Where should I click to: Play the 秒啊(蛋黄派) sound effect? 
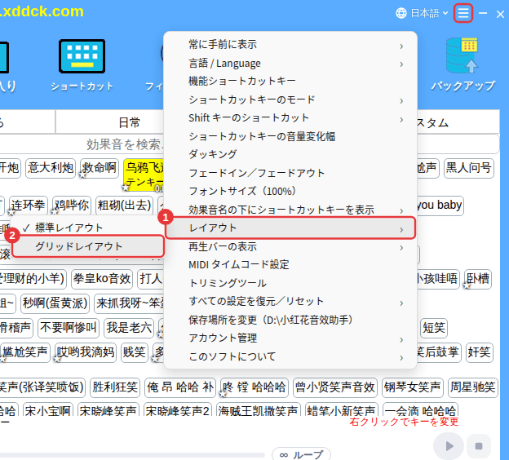55,303
